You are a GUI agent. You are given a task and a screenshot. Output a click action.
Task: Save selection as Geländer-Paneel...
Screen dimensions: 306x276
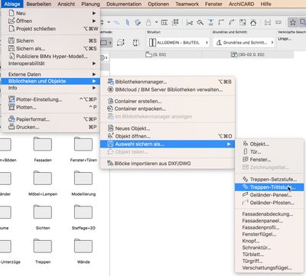[269, 195]
